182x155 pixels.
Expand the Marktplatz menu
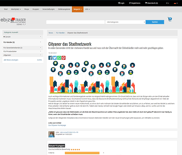pos(16,9)
